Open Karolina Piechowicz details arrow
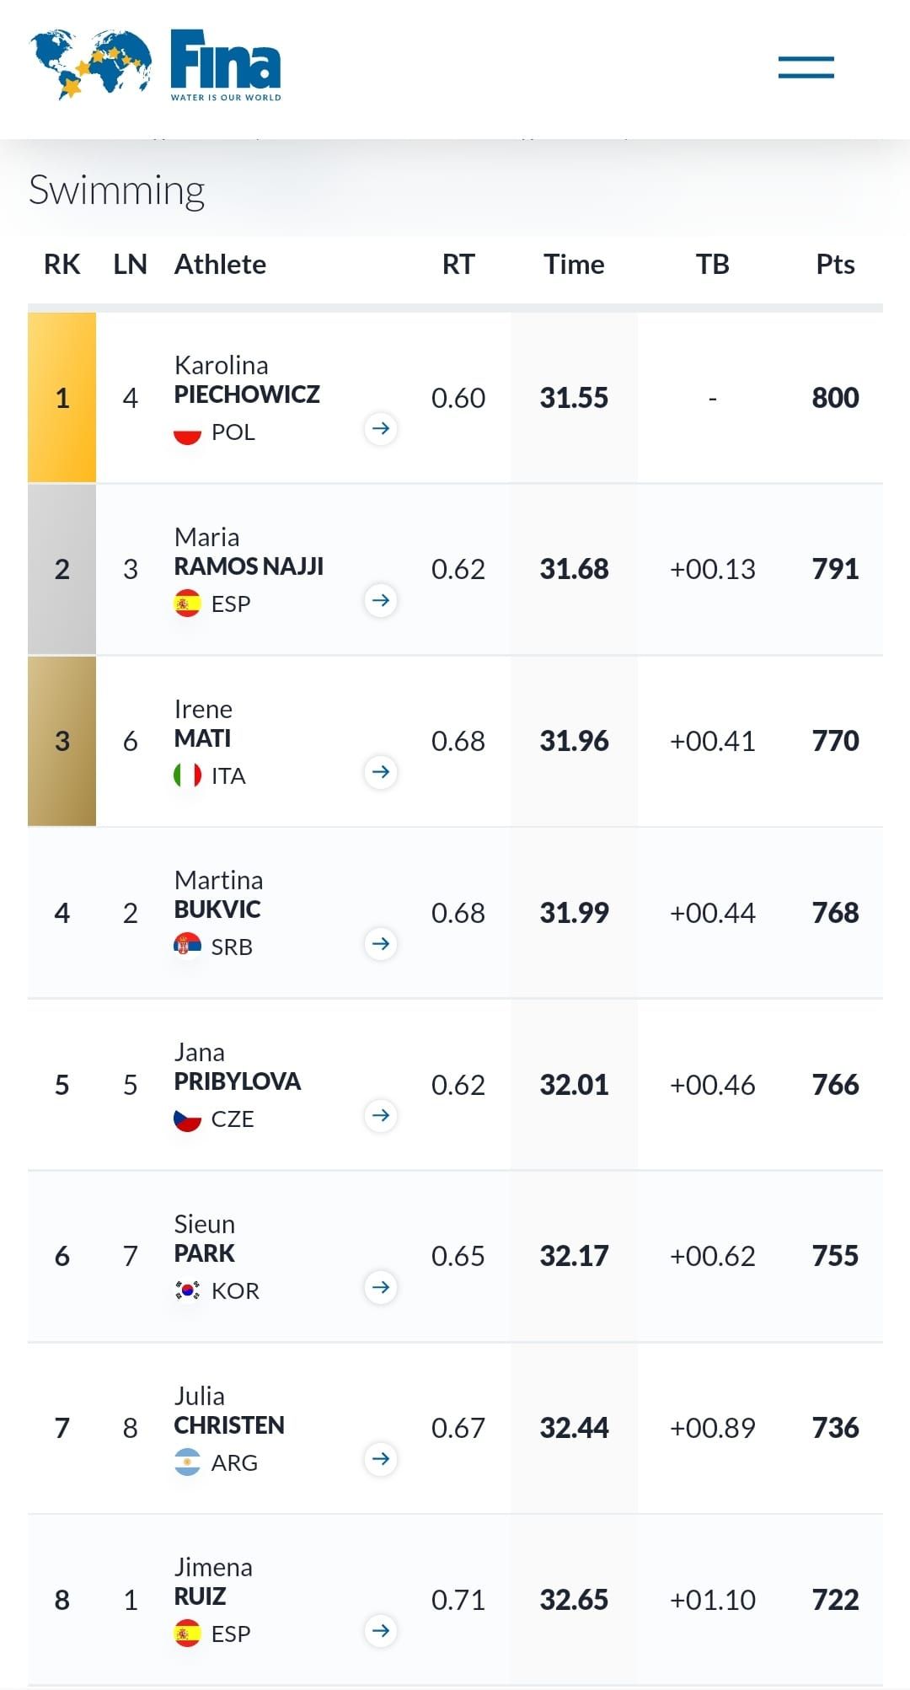910x1690 pixels. tap(381, 429)
